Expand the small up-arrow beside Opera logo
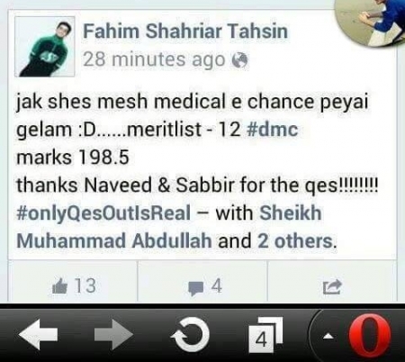 pyautogui.click(x=328, y=337)
